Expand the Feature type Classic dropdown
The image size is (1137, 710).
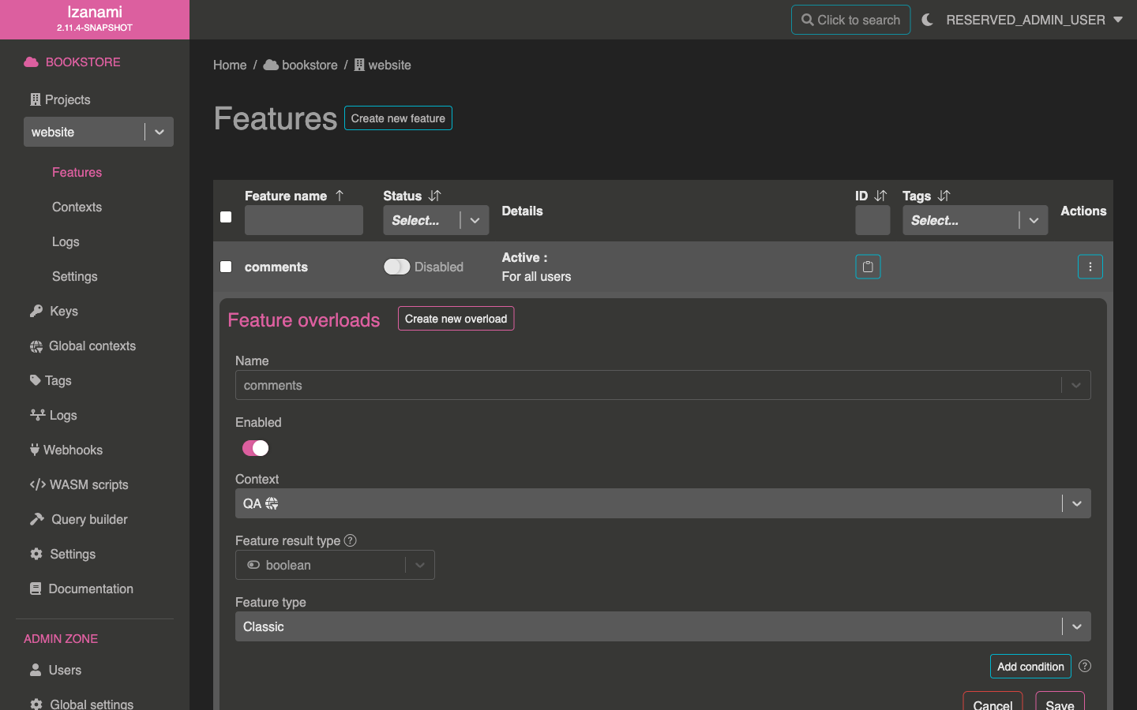(662, 626)
